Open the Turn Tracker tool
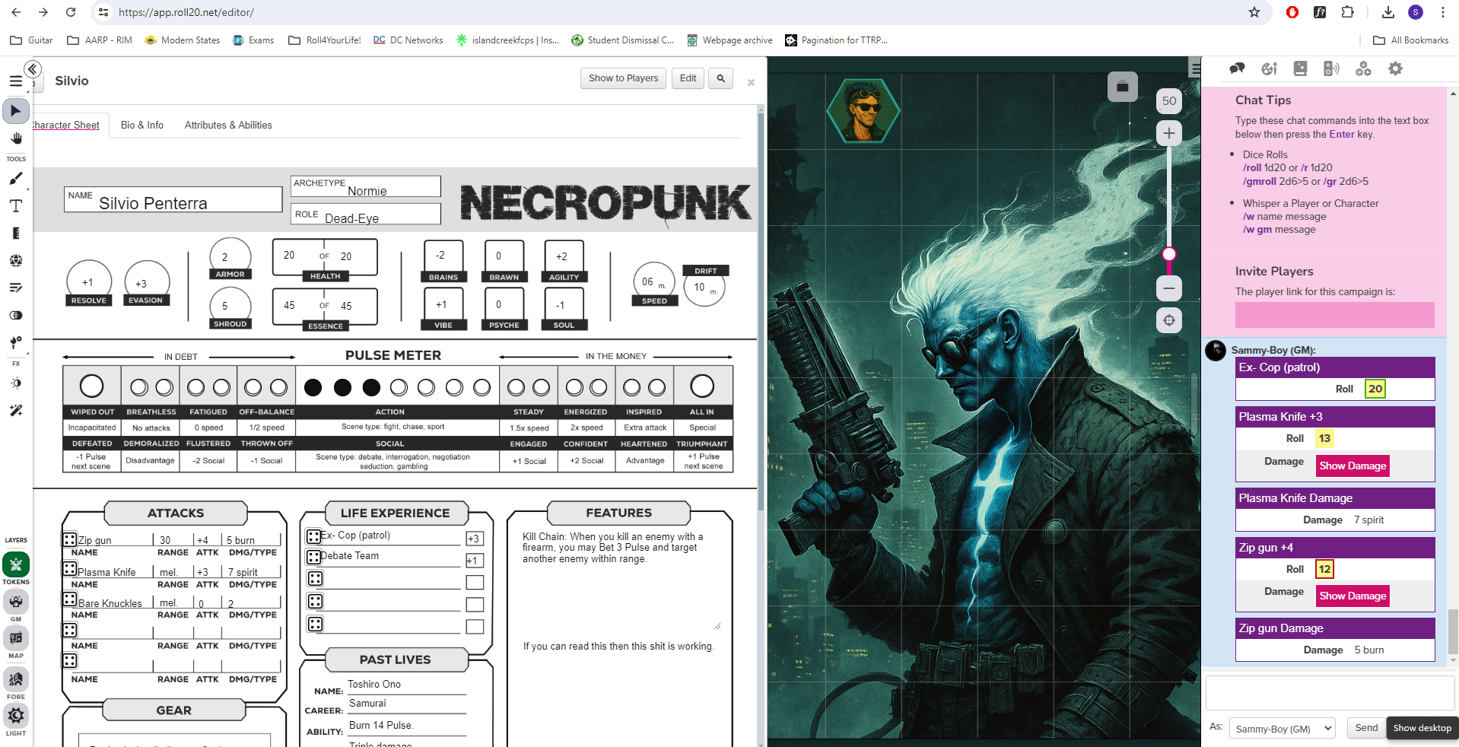Screen dimensions: 1459x747 pos(16,288)
